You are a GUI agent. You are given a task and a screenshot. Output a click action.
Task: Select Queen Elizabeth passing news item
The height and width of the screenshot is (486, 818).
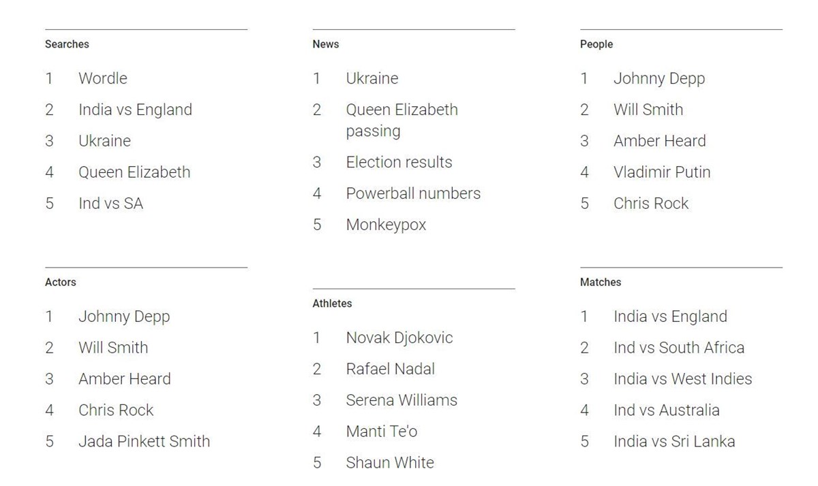pyautogui.click(x=402, y=120)
